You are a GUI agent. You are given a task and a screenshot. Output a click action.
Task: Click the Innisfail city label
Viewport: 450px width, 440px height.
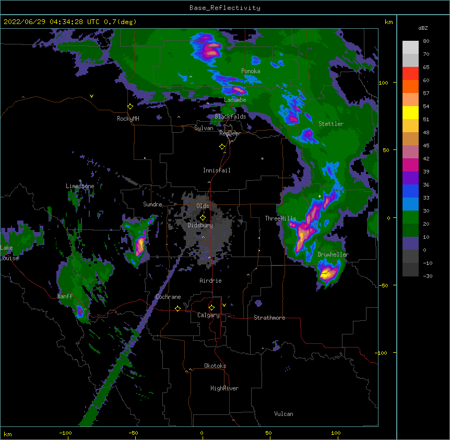pyautogui.click(x=217, y=170)
